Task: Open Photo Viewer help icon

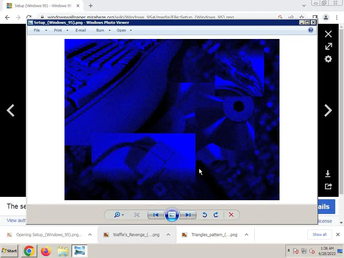Action: pos(311,30)
